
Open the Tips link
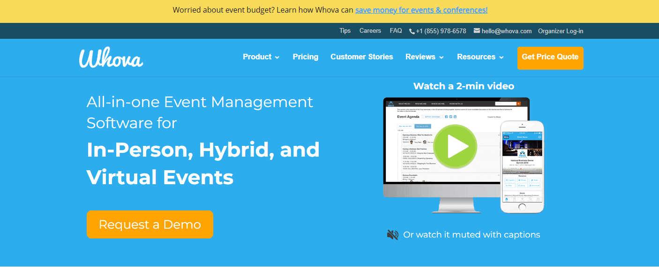[345, 31]
